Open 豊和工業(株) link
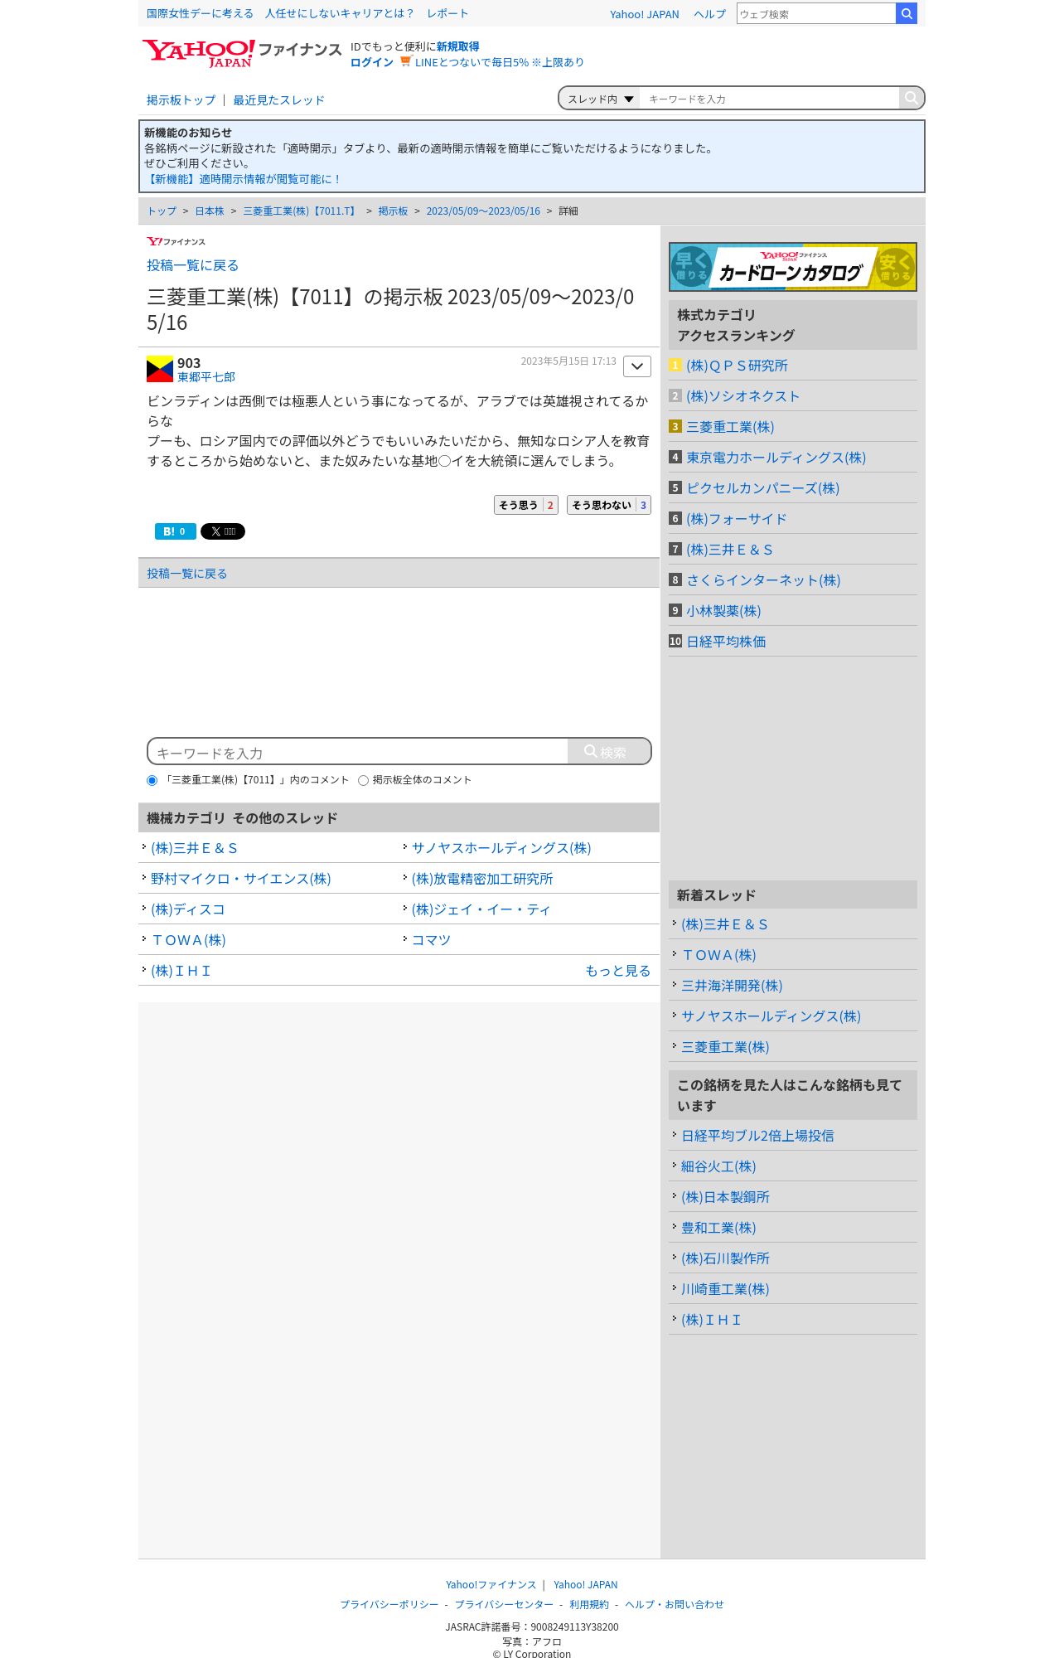 pyautogui.click(x=718, y=1228)
